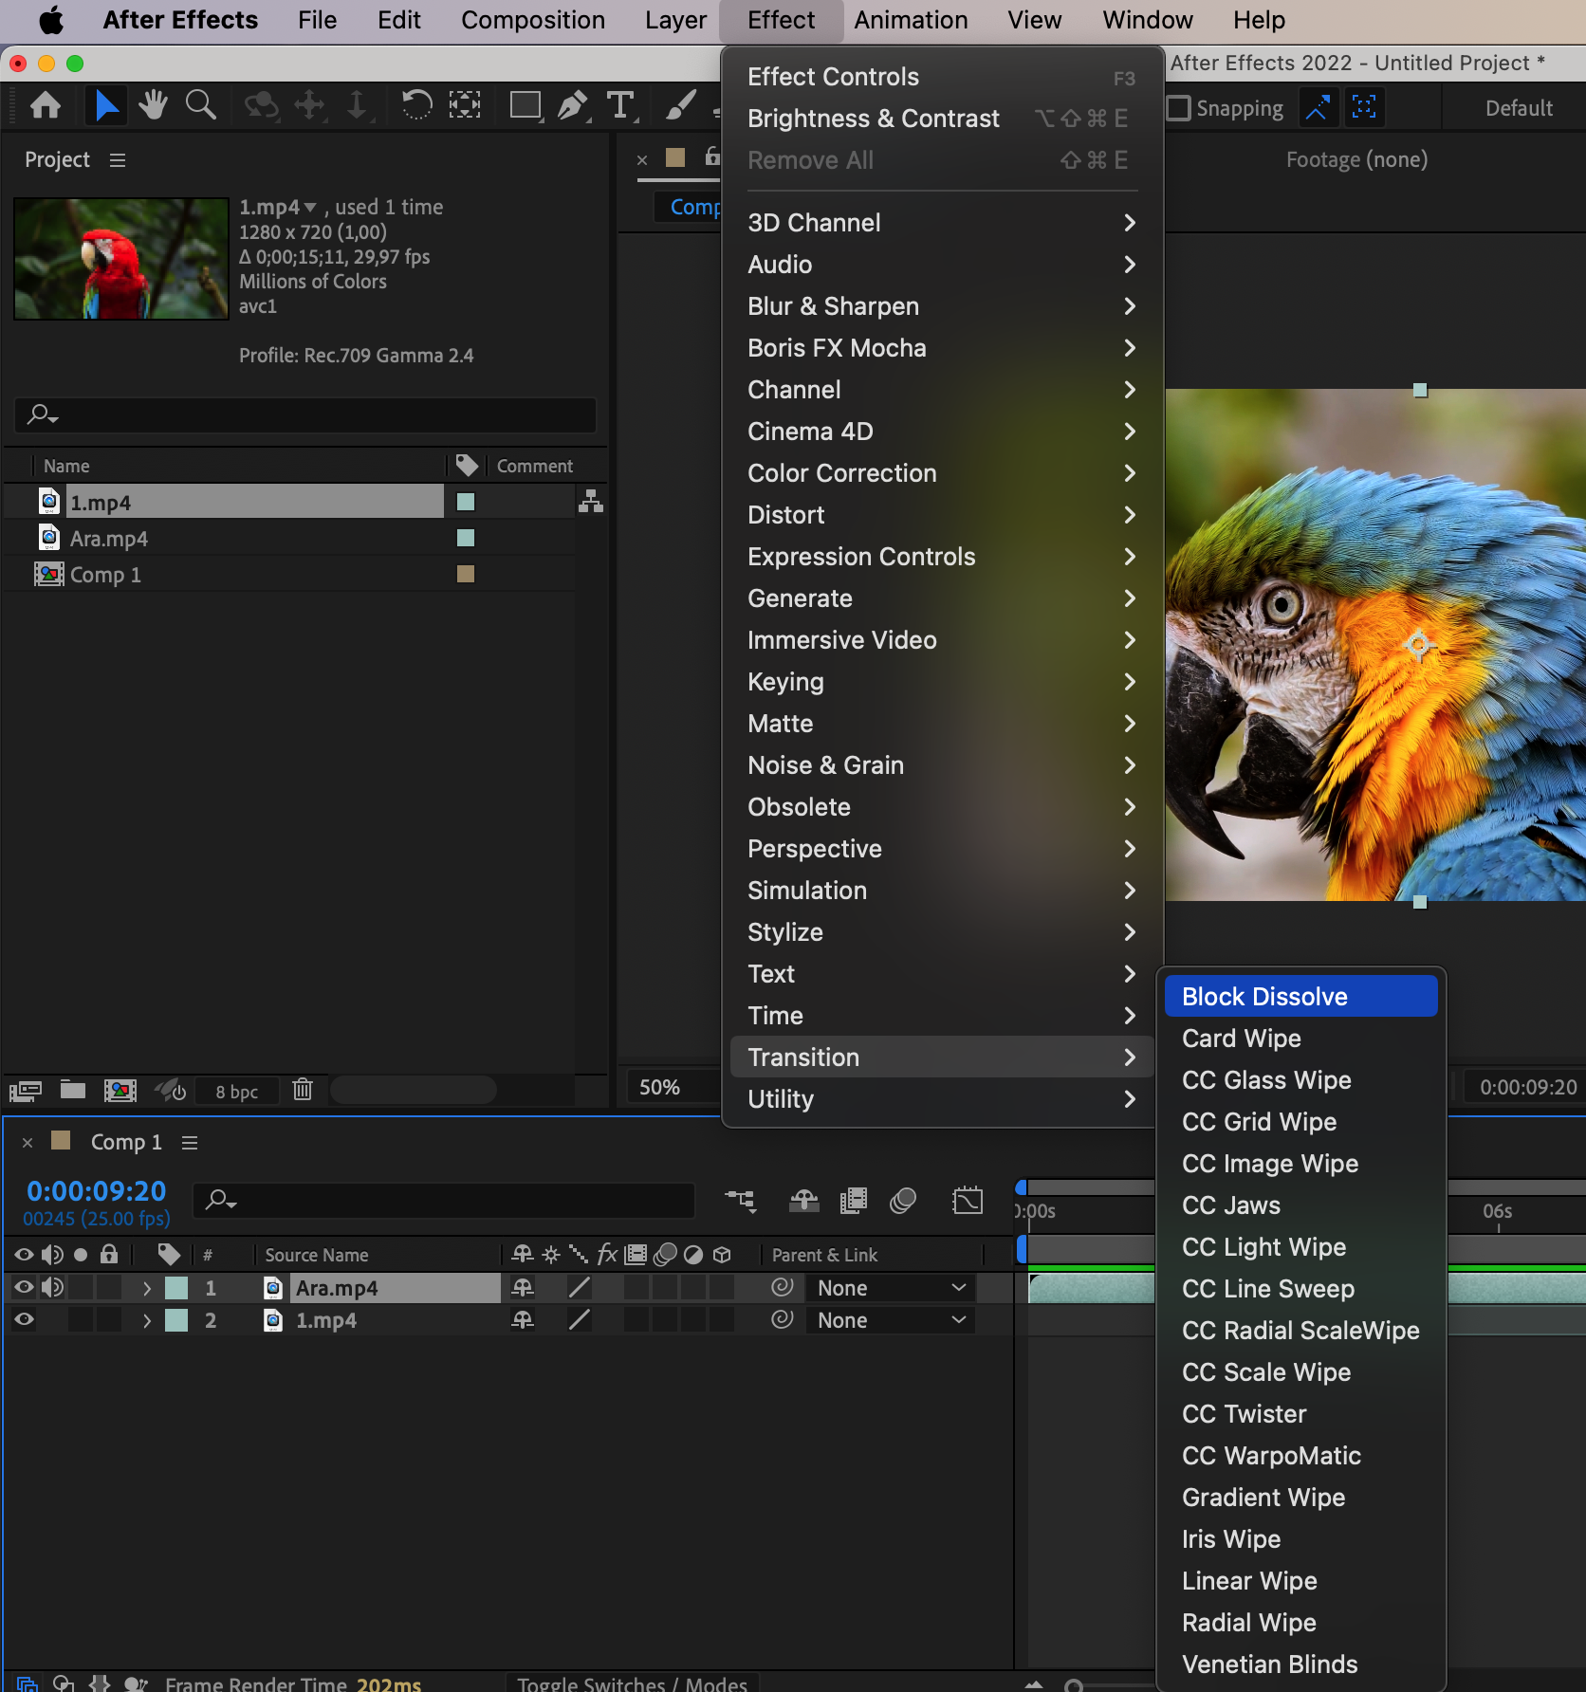
Task: Choose Gradient Wipe from Transition submenu
Action: click(1263, 1498)
